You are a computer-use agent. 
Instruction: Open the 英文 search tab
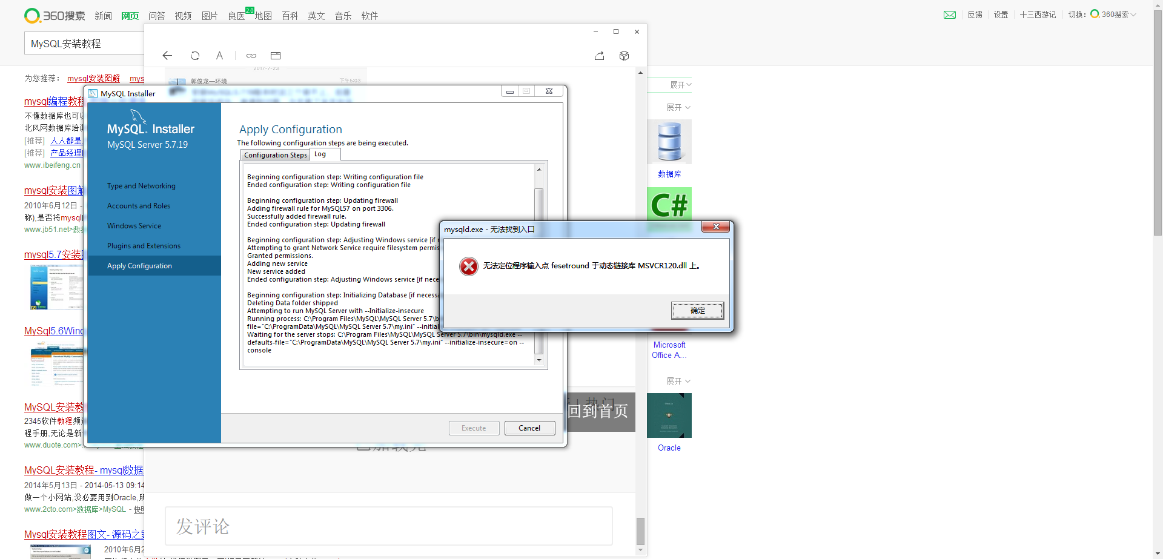pyautogui.click(x=316, y=16)
